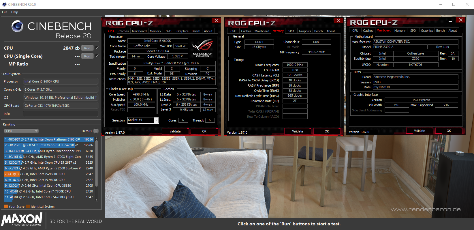
Task: Close the CPU-Z Mainboard window
Action: [461, 20]
